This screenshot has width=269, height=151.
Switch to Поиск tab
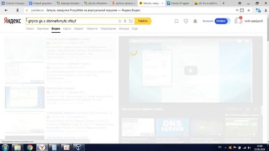pyautogui.click(x=30, y=29)
